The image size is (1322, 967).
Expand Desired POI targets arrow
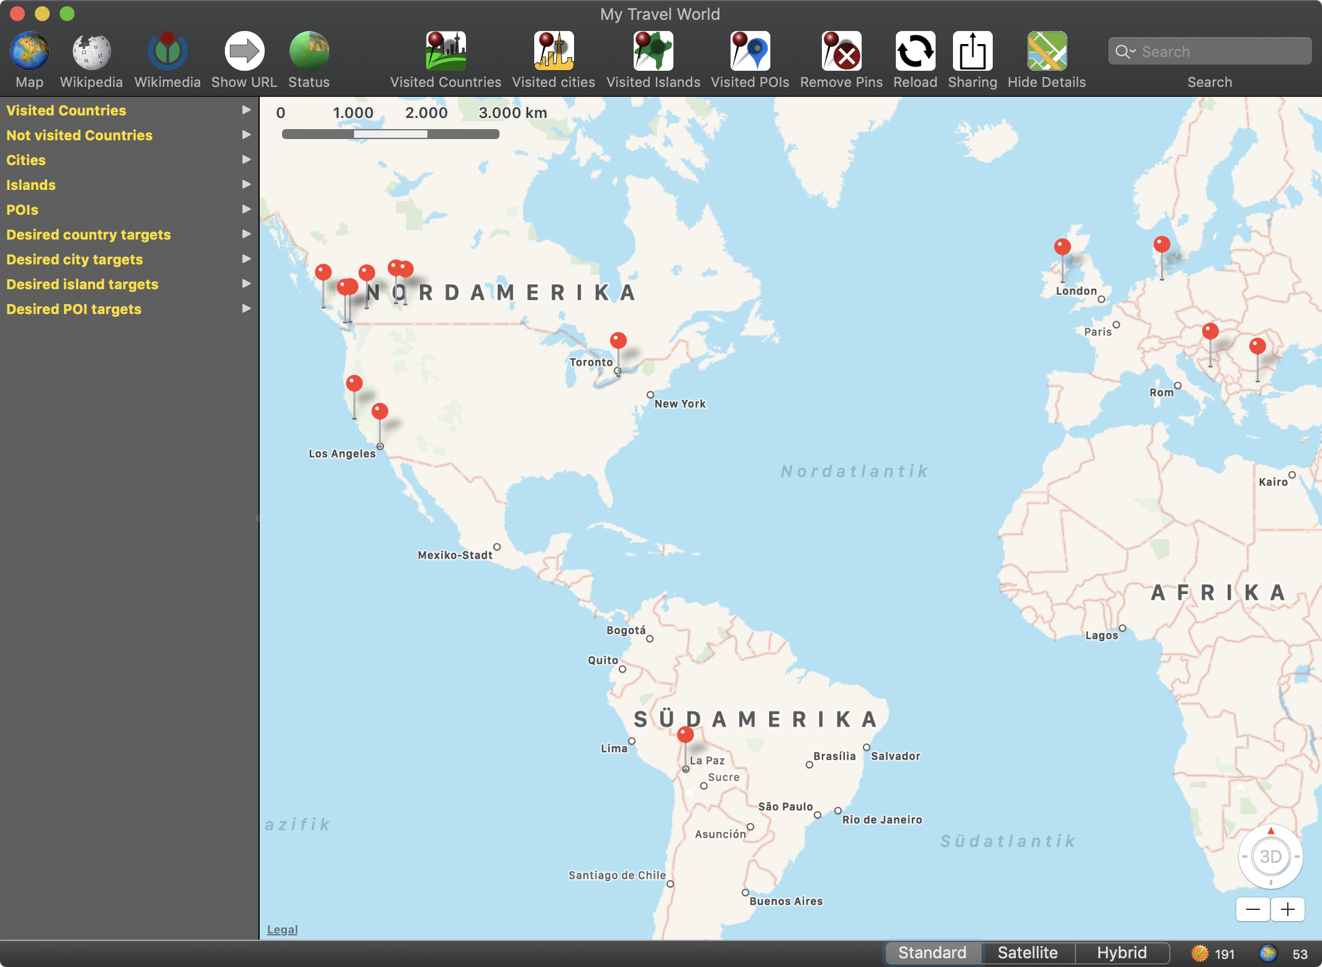coord(247,308)
